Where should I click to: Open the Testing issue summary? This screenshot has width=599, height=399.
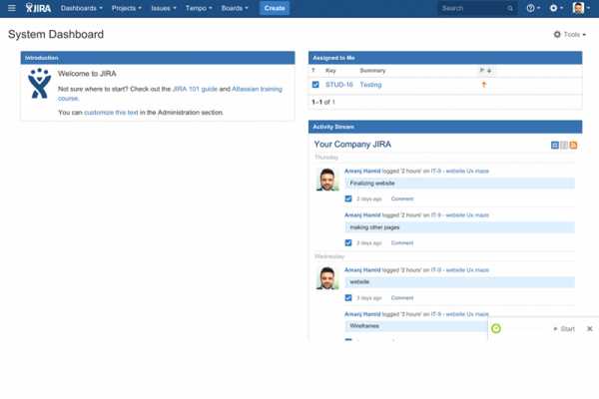pos(370,85)
